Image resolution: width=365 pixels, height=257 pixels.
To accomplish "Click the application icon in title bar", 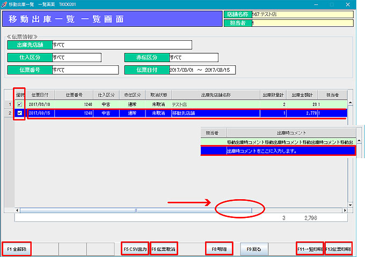I will click(5, 4).
